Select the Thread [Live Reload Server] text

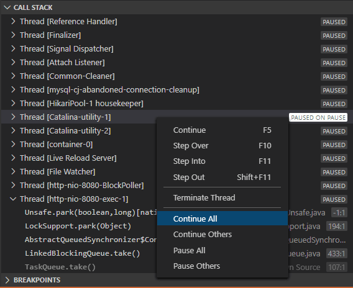click(68, 158)
